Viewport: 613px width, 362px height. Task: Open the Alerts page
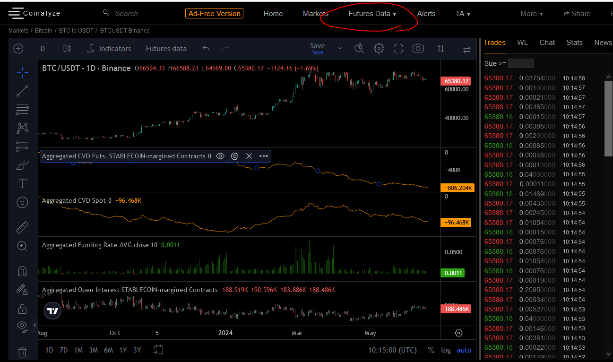pyautogui.click(x=426, y=14)
